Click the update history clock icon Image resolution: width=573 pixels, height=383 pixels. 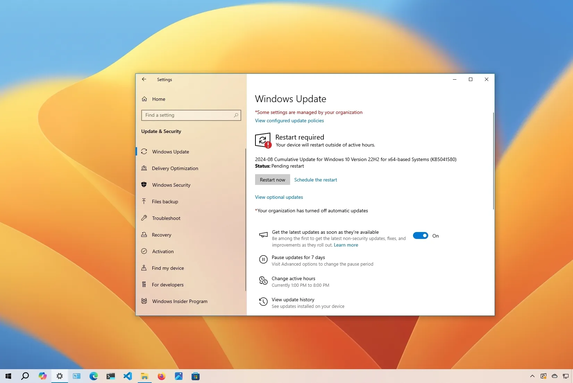(x=263, y=302)
